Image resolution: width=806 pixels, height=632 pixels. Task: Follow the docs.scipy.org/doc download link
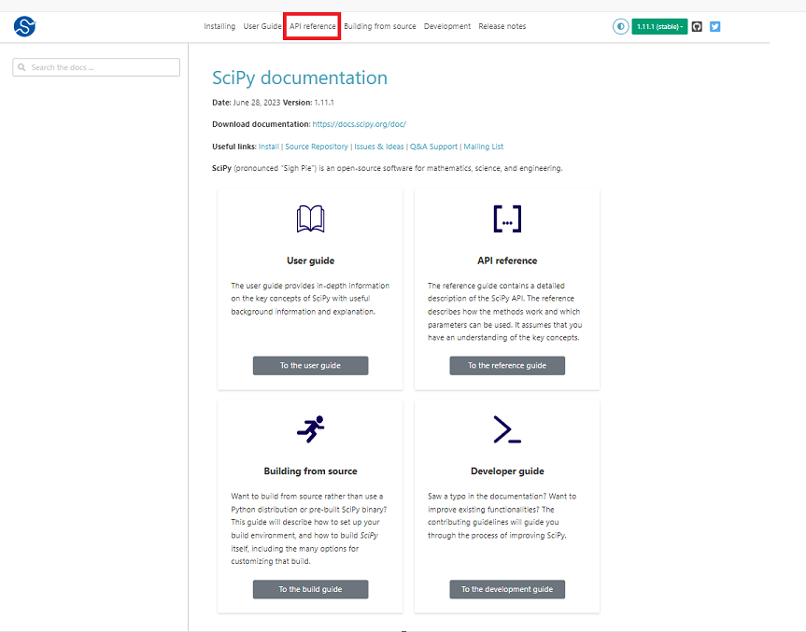tap(360, 124)
